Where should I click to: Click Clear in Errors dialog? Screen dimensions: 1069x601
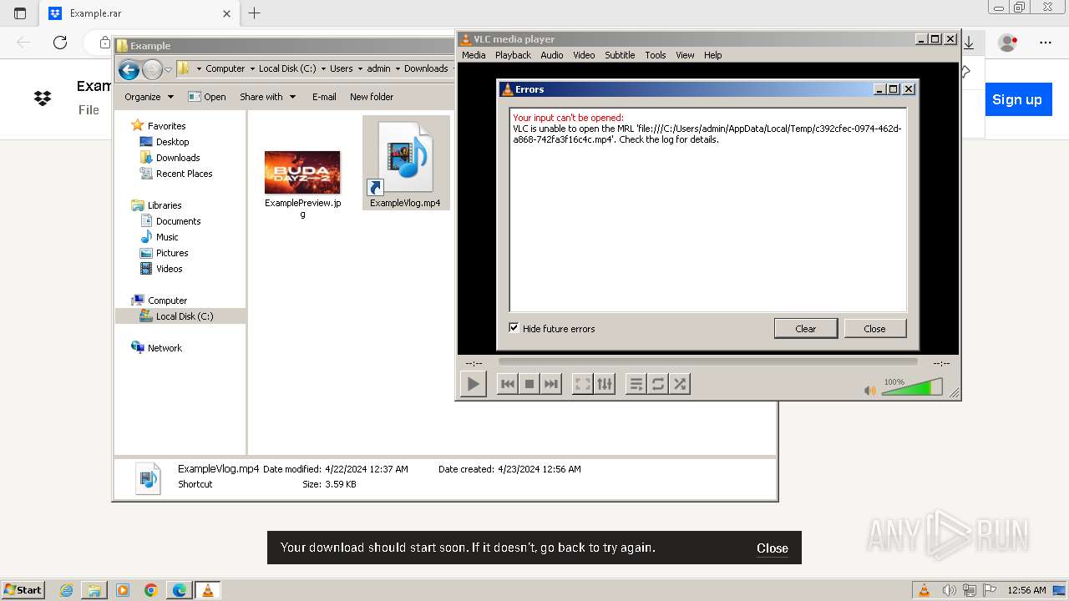coord(806,328)
